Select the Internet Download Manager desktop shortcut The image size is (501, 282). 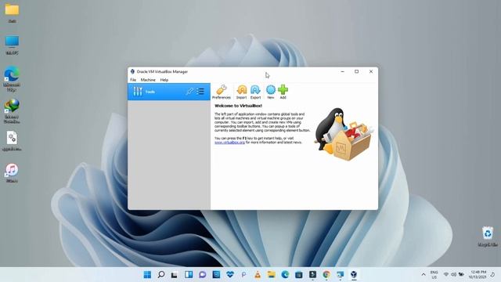(x=12, y=111)
